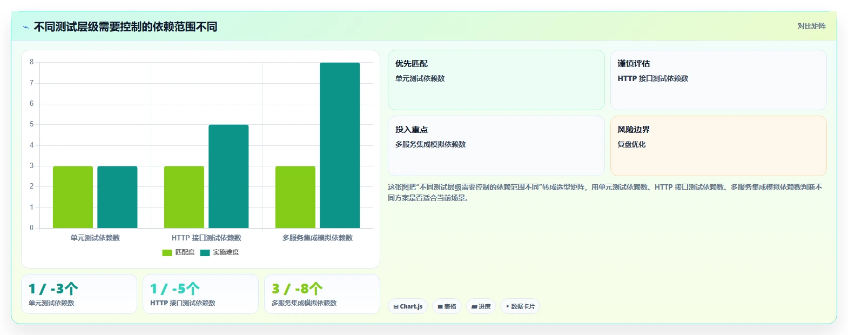This screenshot has width=848, height=335.
Task: Click the 单元测试依赖数 匹配度 bar
Action: click(73, 197)
